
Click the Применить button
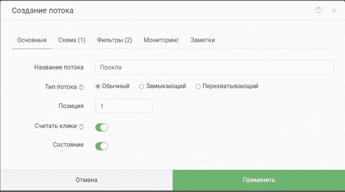pos(259,180)
